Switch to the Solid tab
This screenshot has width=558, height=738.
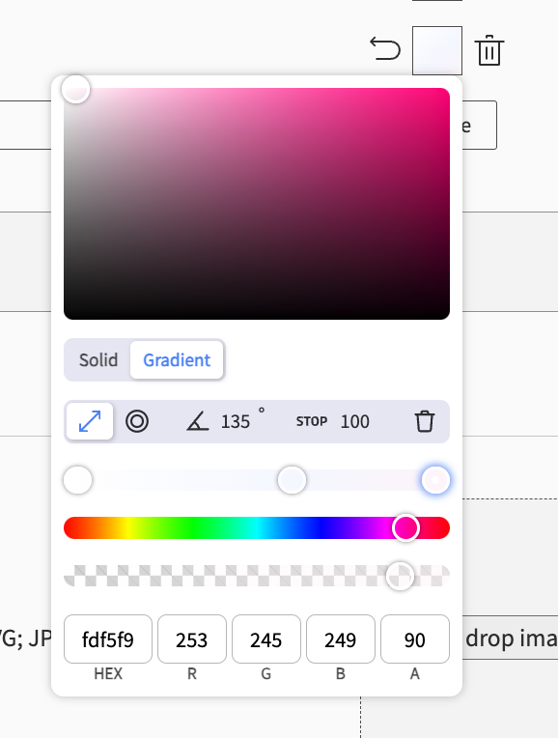(98, 360)
